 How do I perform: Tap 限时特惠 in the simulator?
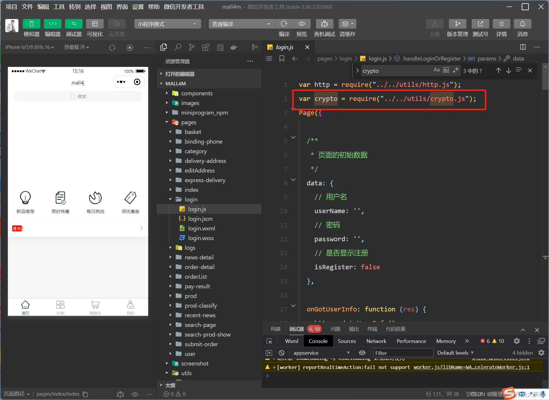(x=60, y=202)
